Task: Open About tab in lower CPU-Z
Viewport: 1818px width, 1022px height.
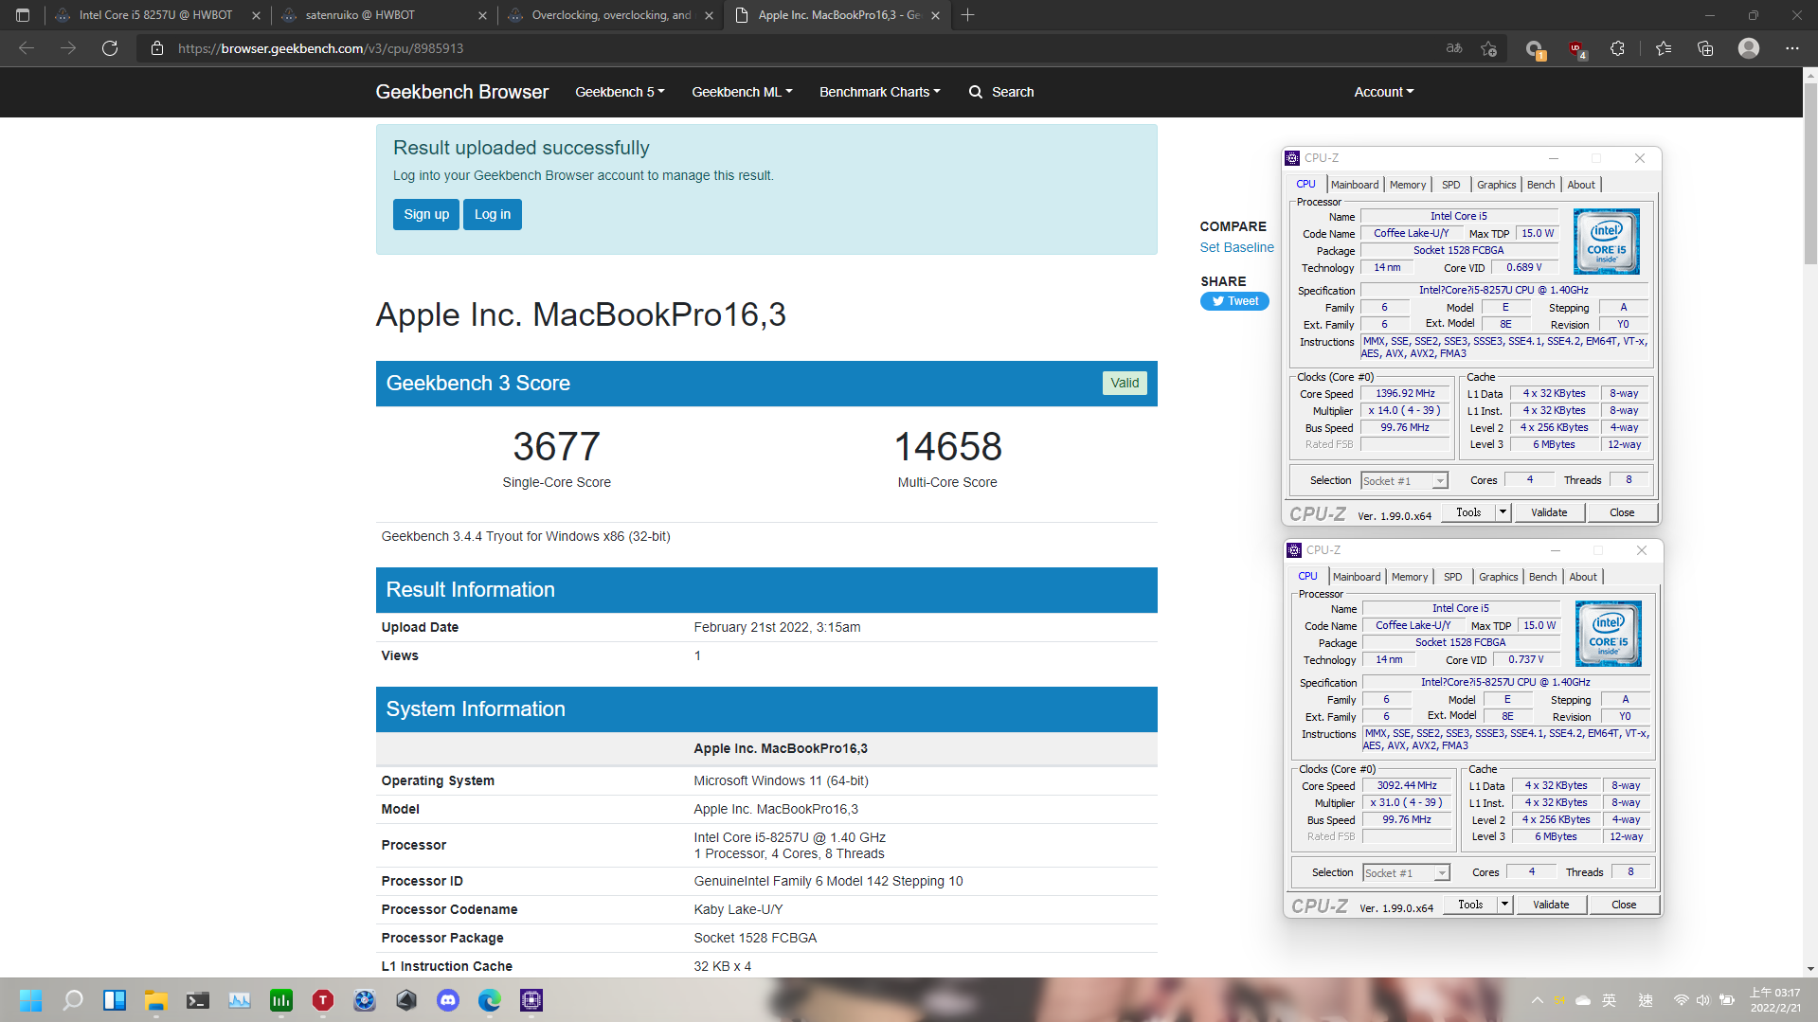Action: point(1583,577)
